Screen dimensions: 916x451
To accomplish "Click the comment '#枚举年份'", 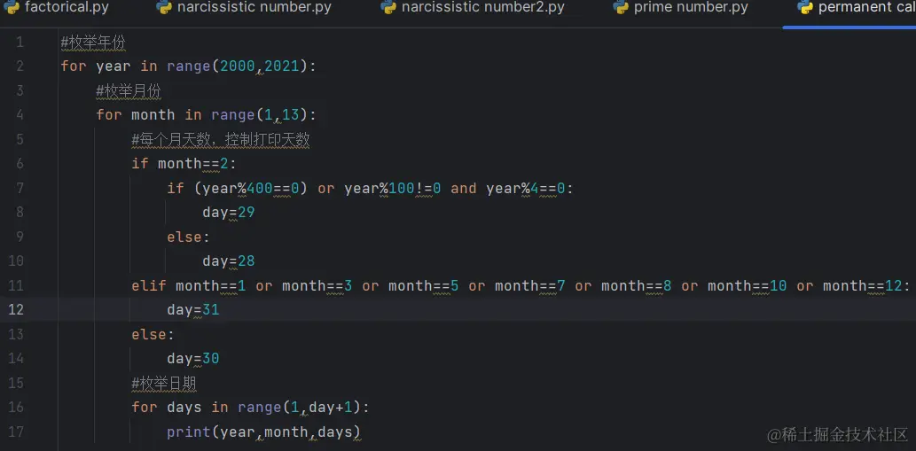I will (x=93, y=42).
